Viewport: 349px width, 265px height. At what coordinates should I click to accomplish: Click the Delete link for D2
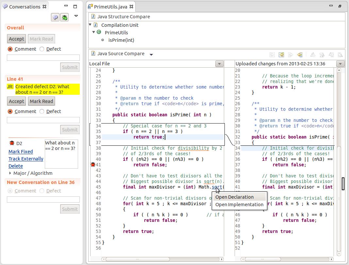click(x=16, y=166)
